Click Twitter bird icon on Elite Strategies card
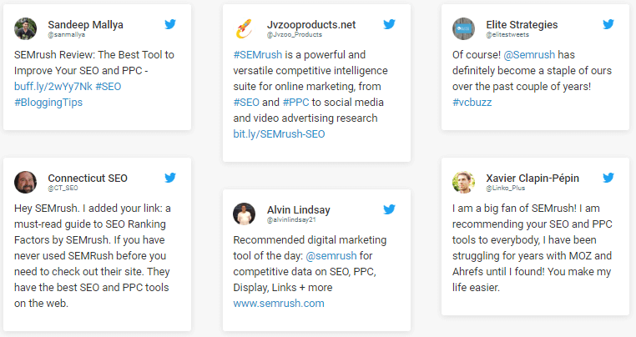This screenshot has width=636, height=337. click(x=608, y=24)
